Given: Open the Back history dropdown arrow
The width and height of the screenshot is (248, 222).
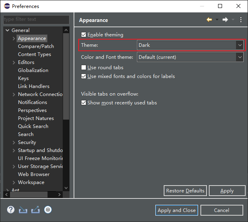Looking at the screenshot, I should pos(217,20).
